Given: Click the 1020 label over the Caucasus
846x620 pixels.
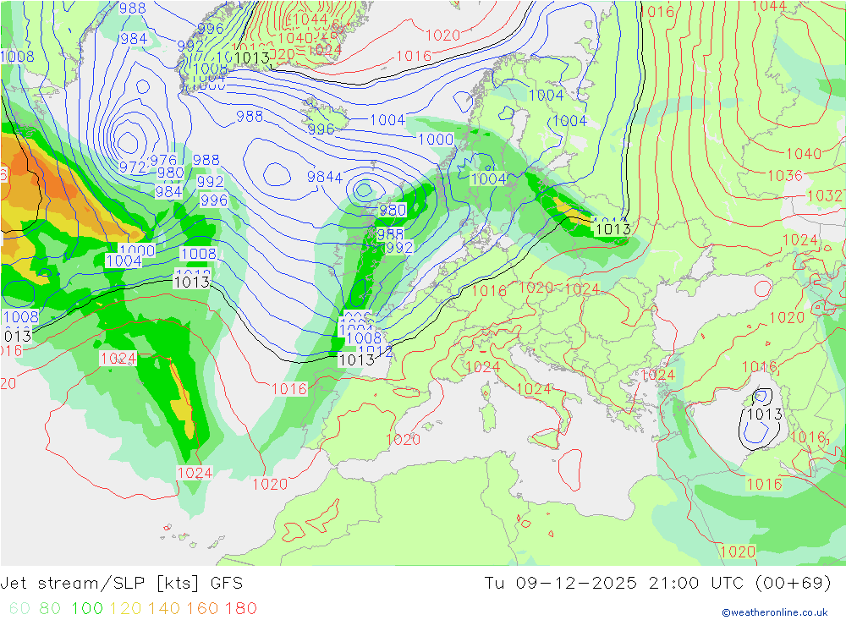Looking at the screenshot, I should point(787,317).
